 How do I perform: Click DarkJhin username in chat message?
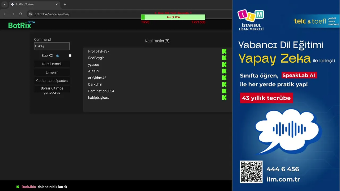[29, 187]
